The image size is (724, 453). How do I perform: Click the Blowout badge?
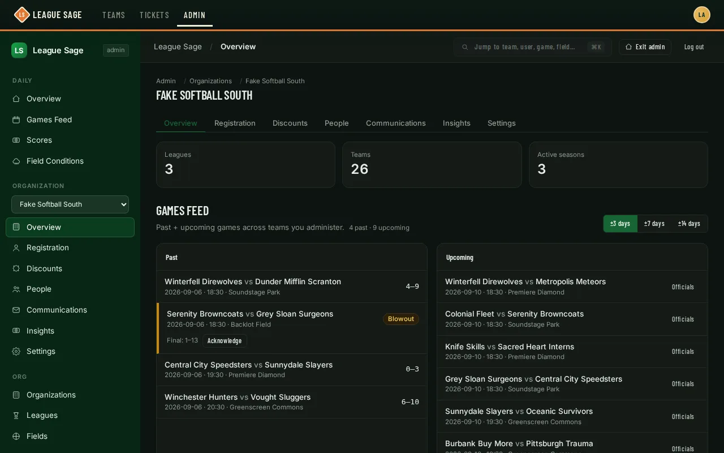(401, 319)
